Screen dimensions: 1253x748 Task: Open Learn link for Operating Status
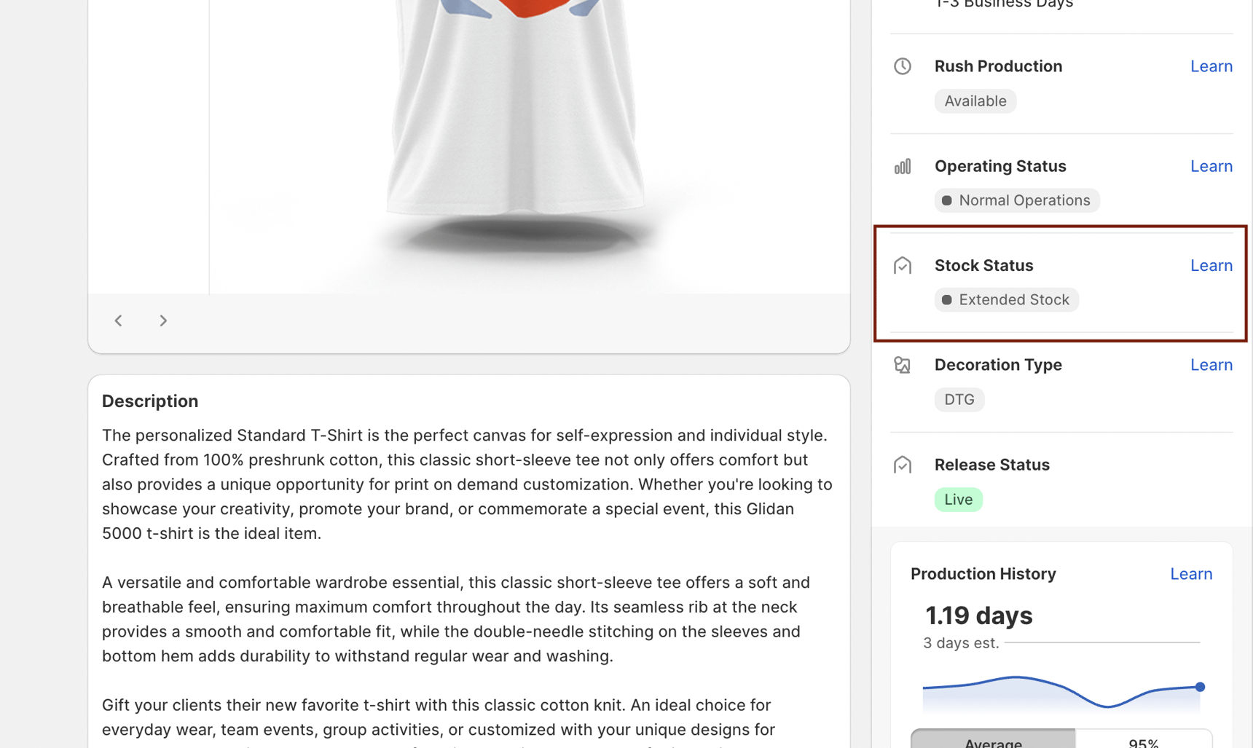[x=1211, y=166]
